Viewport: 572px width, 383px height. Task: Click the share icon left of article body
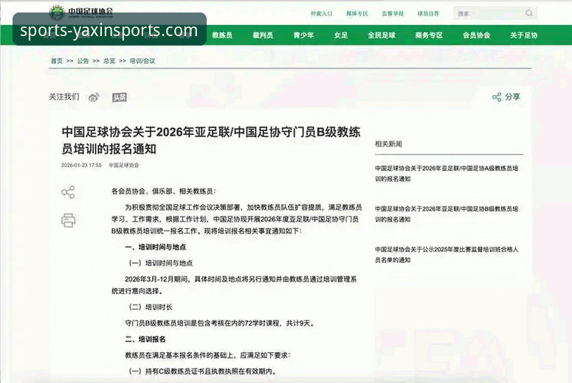coord(68,191)
